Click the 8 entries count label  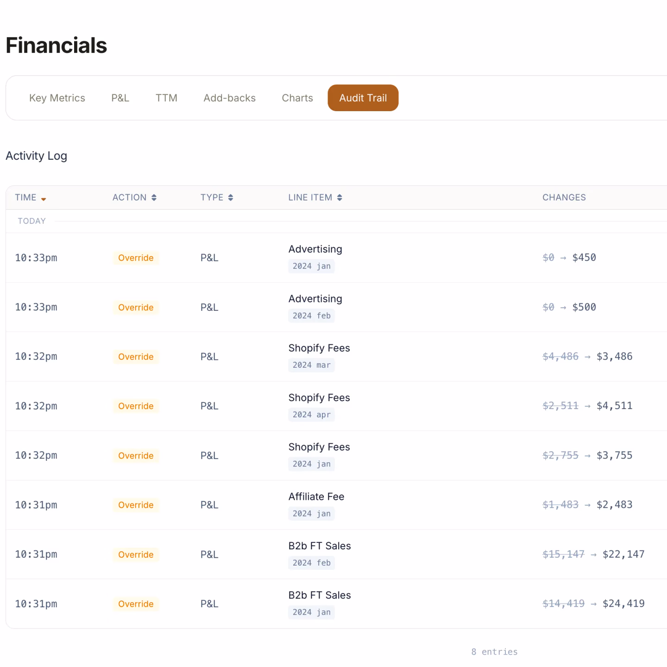coord(494,652)
